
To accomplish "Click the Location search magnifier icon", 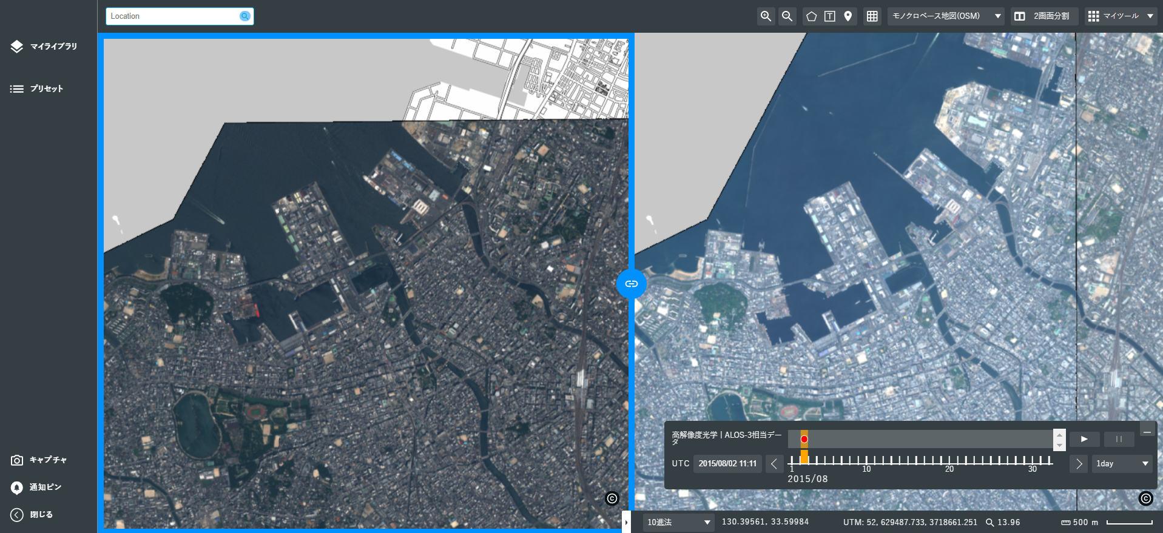I will point(244,16).
